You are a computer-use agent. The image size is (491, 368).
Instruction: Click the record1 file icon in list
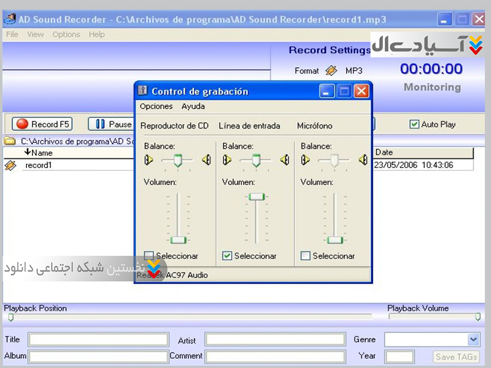point(10,165)
